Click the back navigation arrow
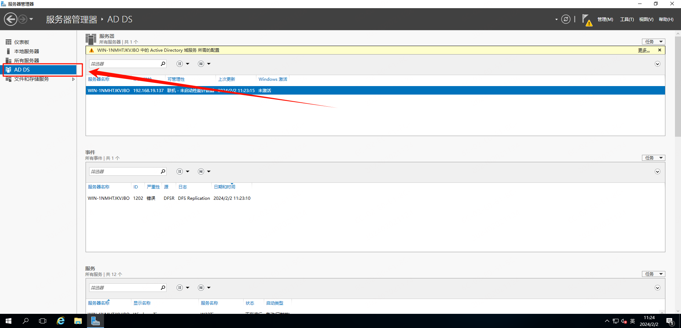This screenshot has height=328, width=681. tap(11, 19)
